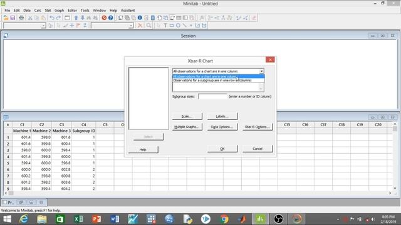The image size is (401, 225).
Task: Cancel the running command with the red icon
Action: pos(104,18)
